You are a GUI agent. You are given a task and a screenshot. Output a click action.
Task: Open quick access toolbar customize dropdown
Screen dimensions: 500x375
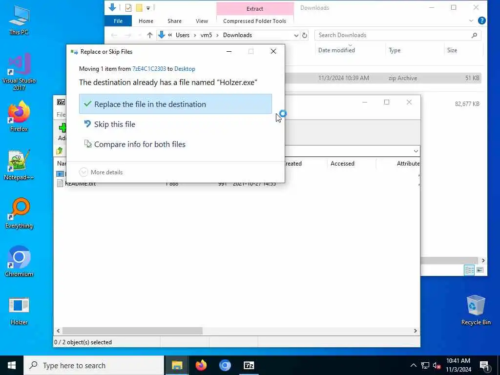tap(148, 8)
